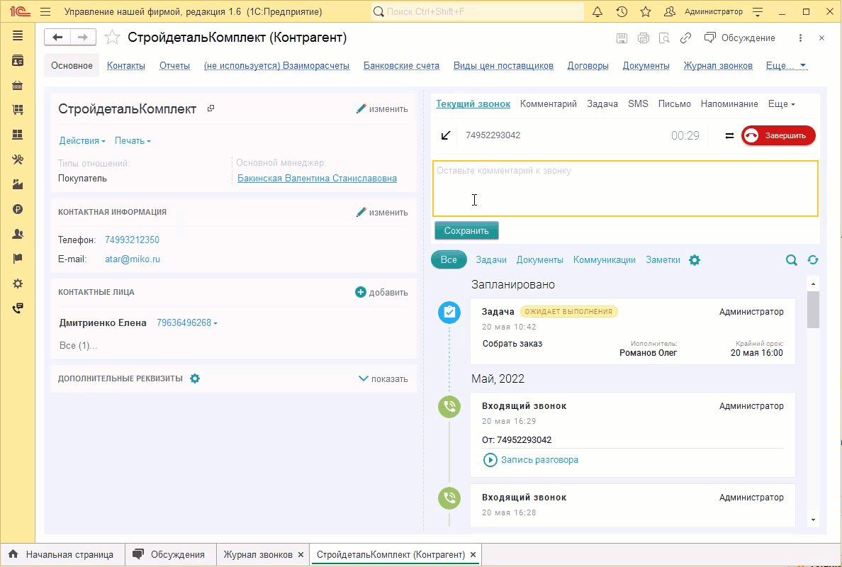Viewport: 842px width, 567px height.
Task: Toggle the Коммуникации timeline filter
Action: tap(604, 260)
